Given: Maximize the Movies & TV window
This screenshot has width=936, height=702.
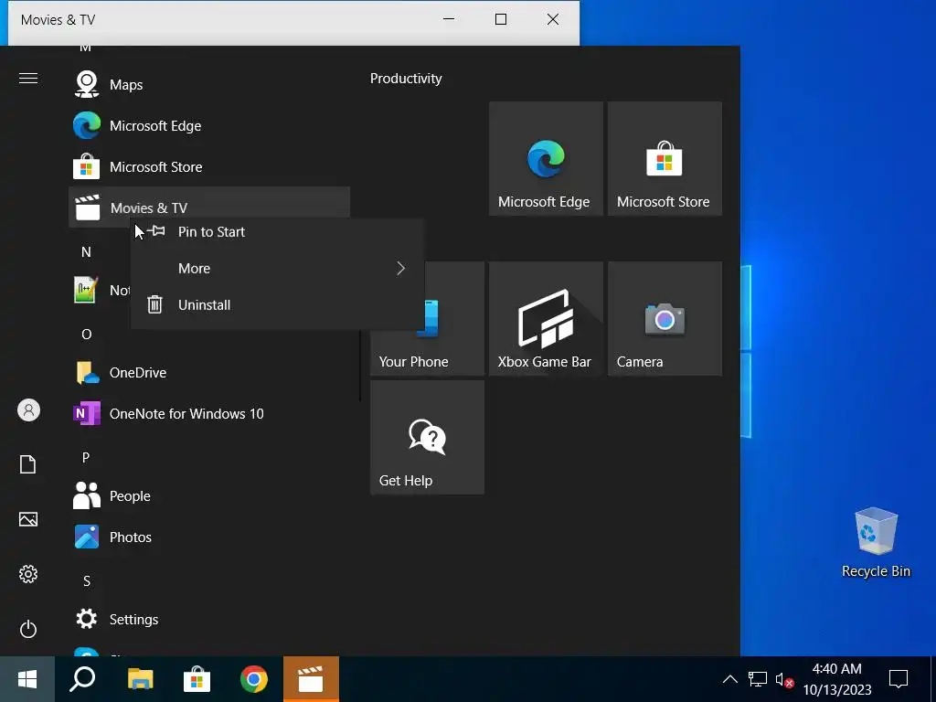Looking at the screenshot, I should coord(501,19).
